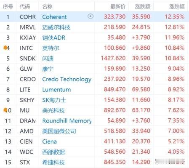The width and height of the screenshot is (189, 168).
Task: Click the 序号 column header
Action: coord(8,6)
